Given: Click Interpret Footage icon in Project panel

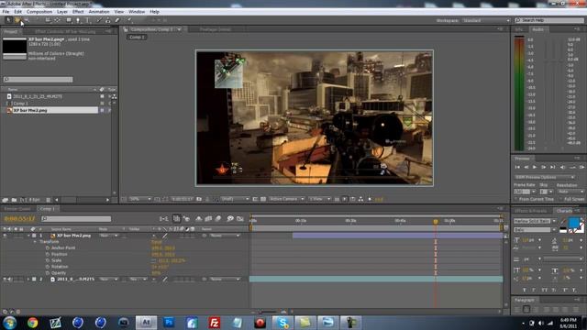Looking at the screenshot, I should [5, 200].
